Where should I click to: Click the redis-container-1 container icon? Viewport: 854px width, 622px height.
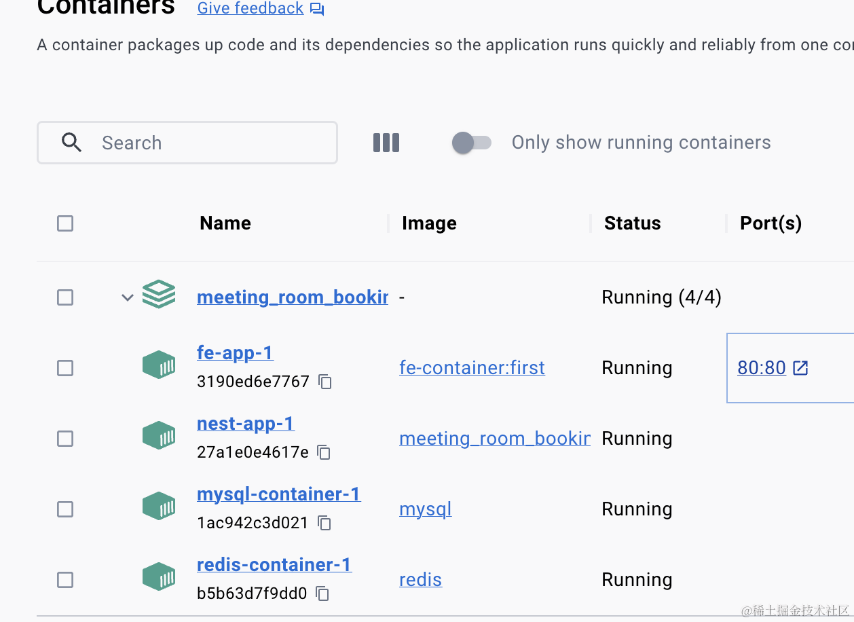pos(159,577)
